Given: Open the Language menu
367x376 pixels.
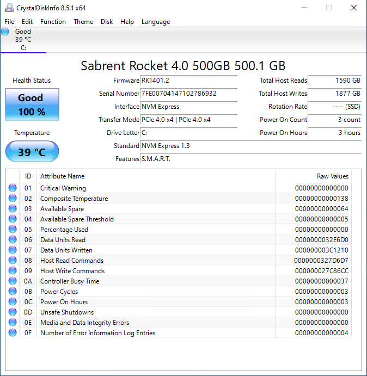Looking at the screenshot, I should (x=156, y=22).
